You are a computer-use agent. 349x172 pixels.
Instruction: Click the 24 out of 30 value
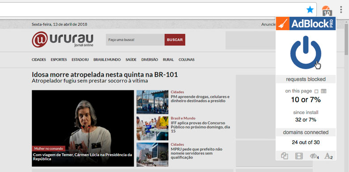click(x=306, y=142)
